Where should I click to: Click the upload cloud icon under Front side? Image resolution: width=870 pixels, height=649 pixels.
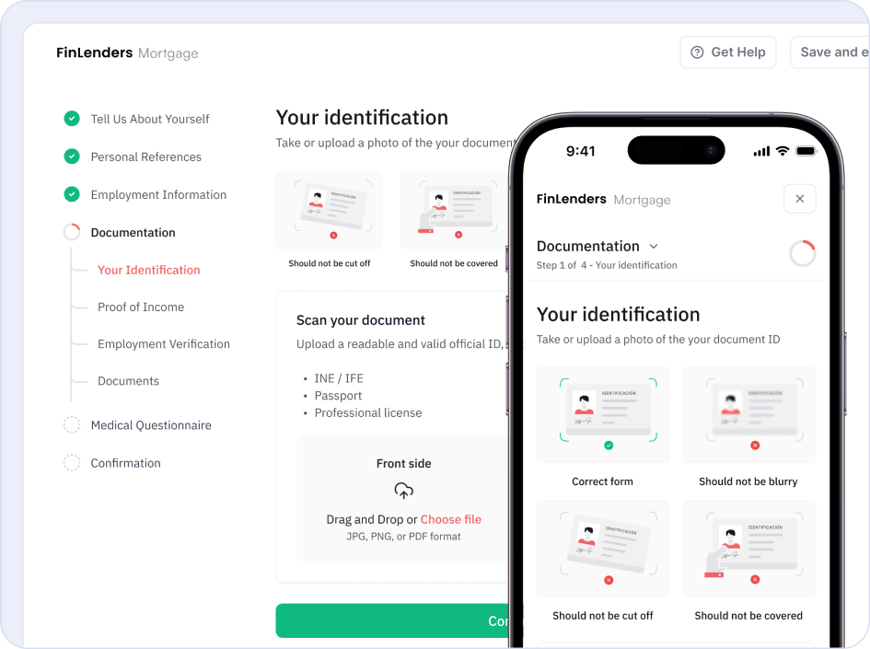pos(403,491)
